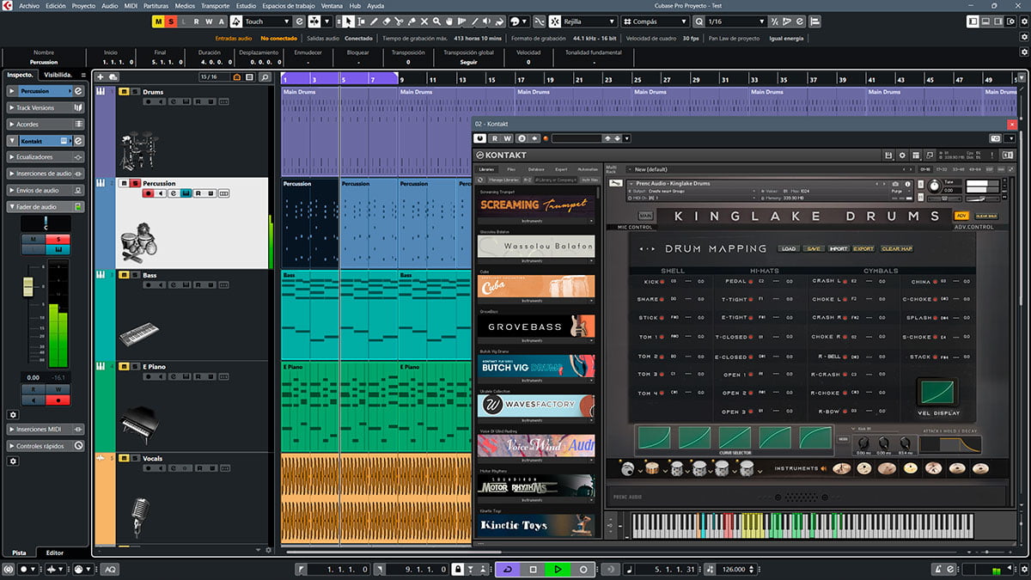Open the Ayuda menu

pos(375,5)
